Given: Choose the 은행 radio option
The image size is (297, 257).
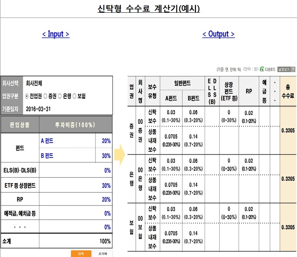Looking at the screenshot, I should click(59, 96).
